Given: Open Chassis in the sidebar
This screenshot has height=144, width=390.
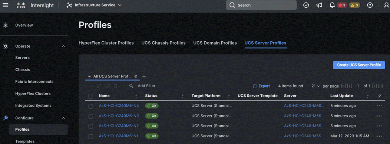Looking at the screenshot, I should [22, 69].
